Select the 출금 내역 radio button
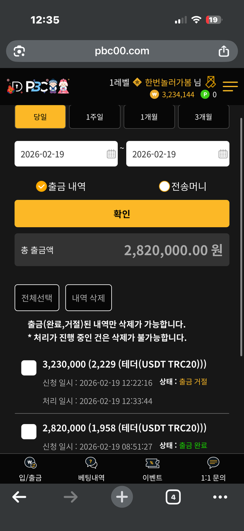 [x=41, y=186]
